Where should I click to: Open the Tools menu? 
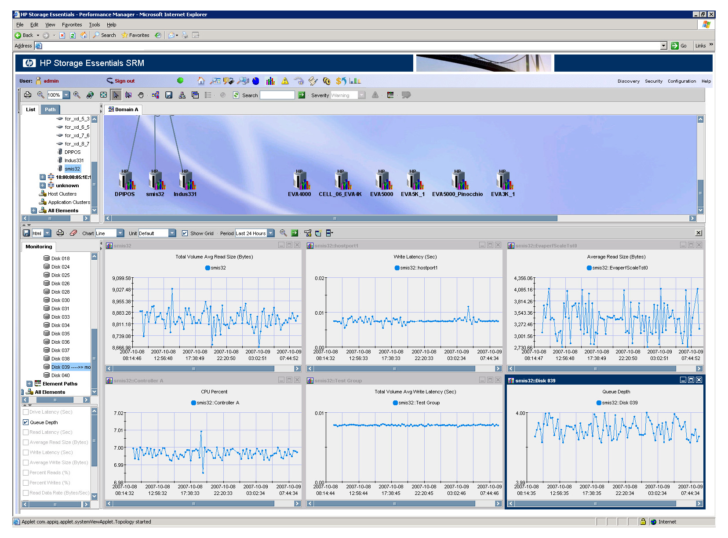[x=95, y=25]
